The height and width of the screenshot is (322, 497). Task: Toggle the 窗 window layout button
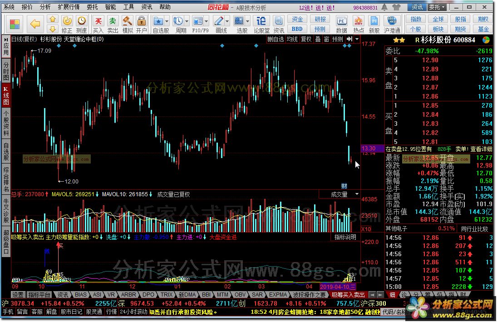coord(326,39)
